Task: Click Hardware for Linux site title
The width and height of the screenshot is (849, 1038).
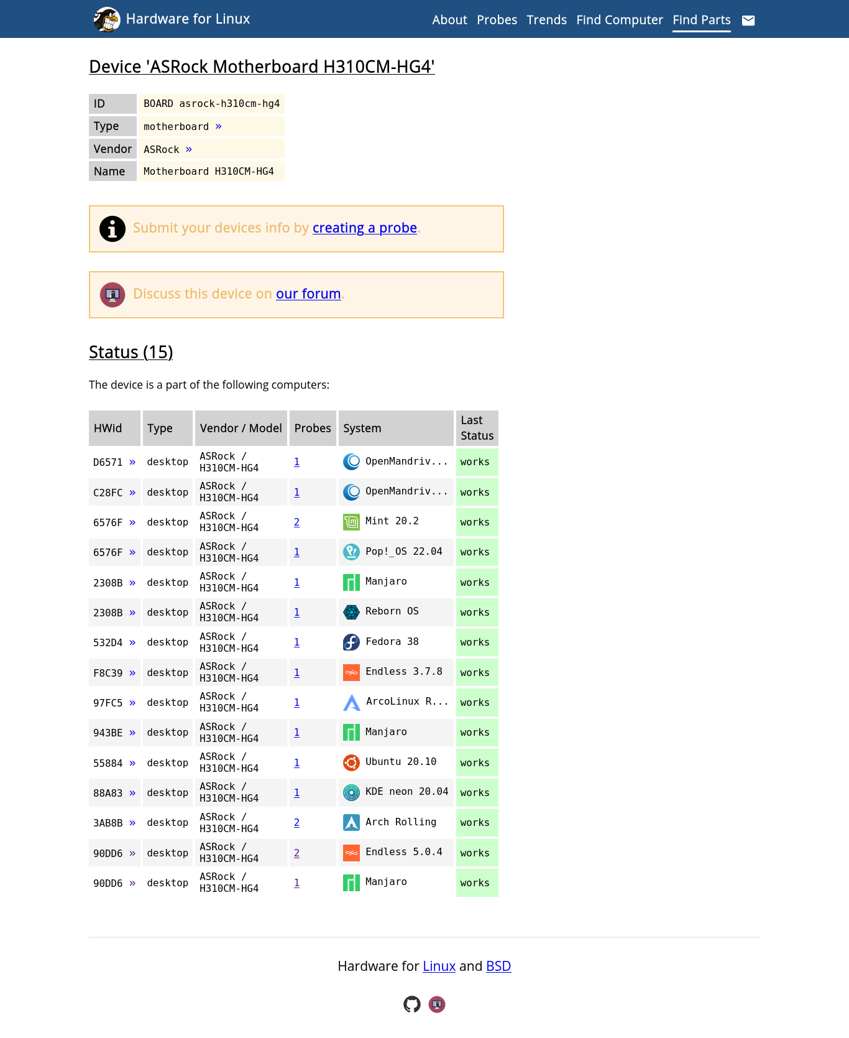Action: click(188, 19)
